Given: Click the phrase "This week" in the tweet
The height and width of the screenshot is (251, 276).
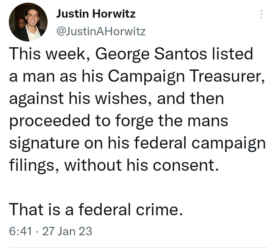Looking at the screenshot, I should 46,54.
